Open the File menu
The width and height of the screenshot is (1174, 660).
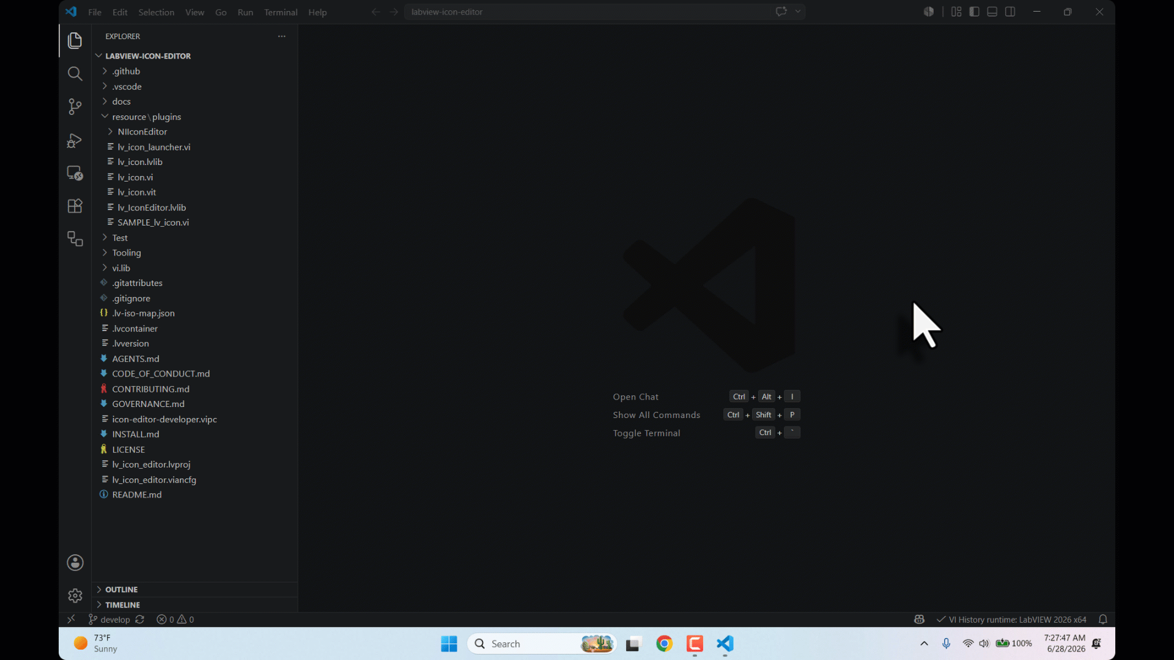coord(95,12)
